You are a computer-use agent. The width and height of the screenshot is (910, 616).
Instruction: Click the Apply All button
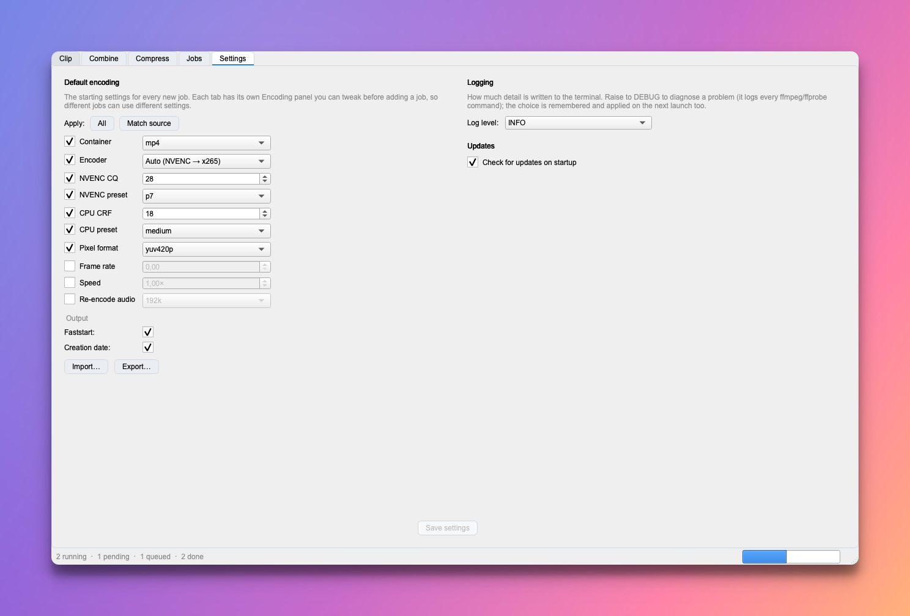pos(102,123)
